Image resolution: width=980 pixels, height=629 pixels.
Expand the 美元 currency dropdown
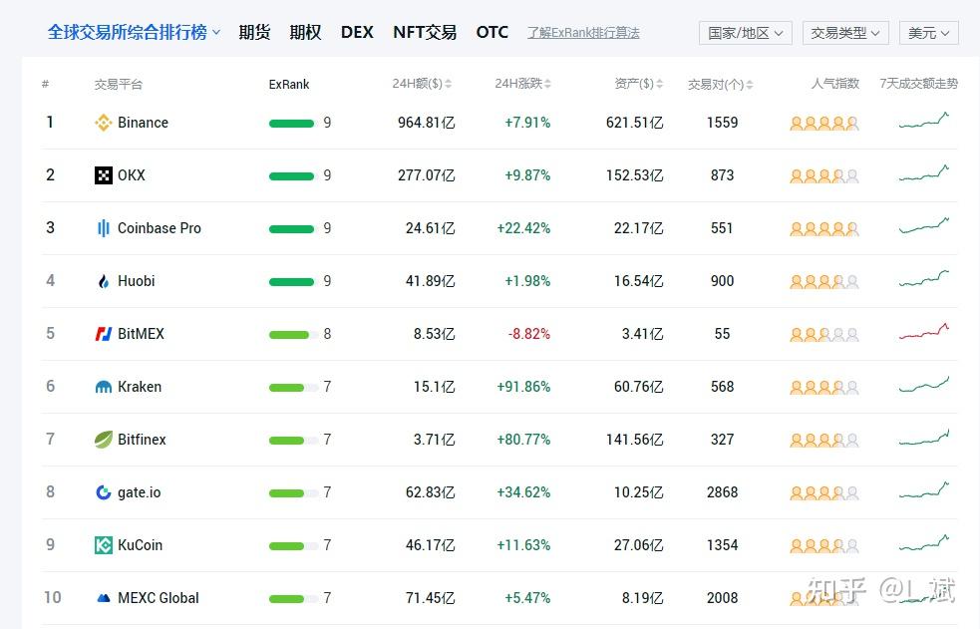(x=929, y=33)
